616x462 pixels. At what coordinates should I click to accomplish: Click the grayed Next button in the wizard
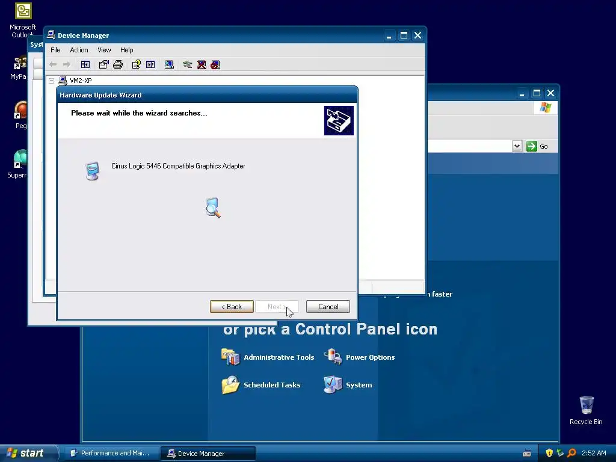click(x=277, y=307)
